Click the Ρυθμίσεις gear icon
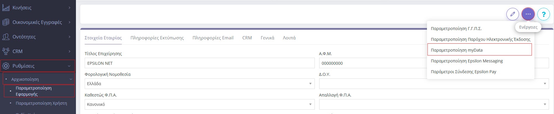The height and width of the screenshot is (114, 554). tap(6, 66)
